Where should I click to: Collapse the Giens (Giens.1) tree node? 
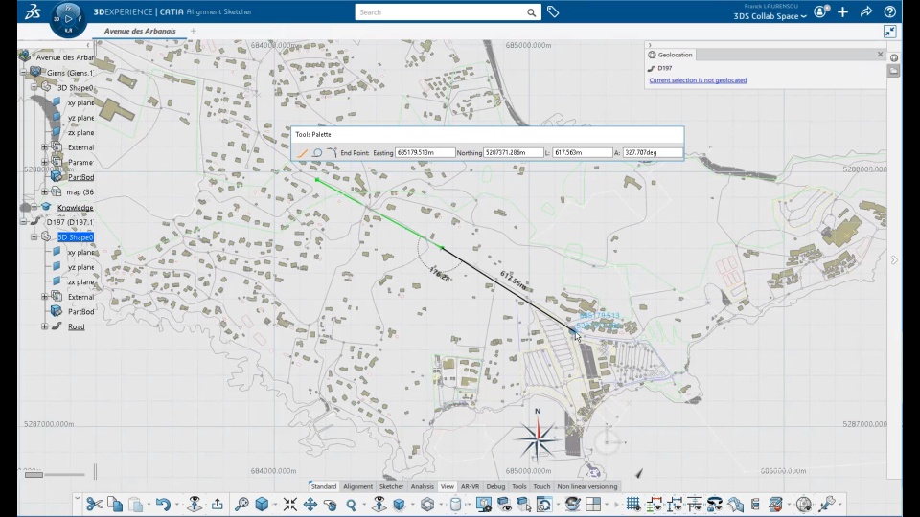click(x=23, y=72)
